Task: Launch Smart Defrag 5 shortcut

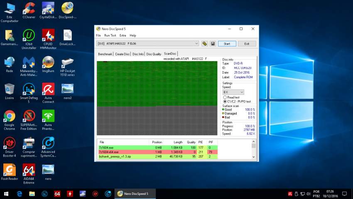Action: tap(29, 93)
